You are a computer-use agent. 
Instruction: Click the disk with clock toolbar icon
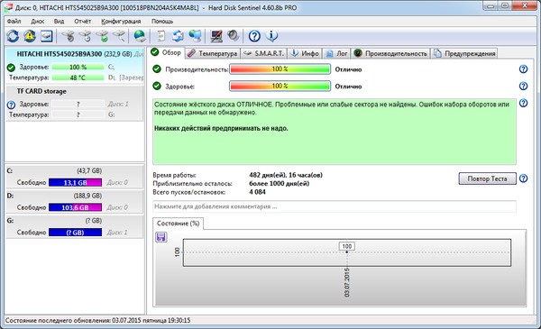pos(85,36)
